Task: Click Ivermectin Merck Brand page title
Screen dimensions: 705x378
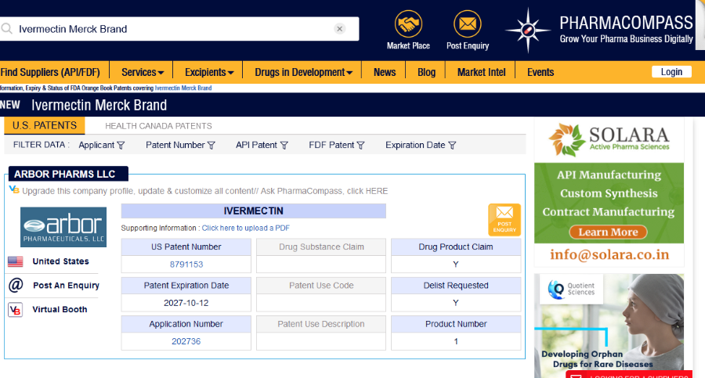Action: tap(99, 105)
